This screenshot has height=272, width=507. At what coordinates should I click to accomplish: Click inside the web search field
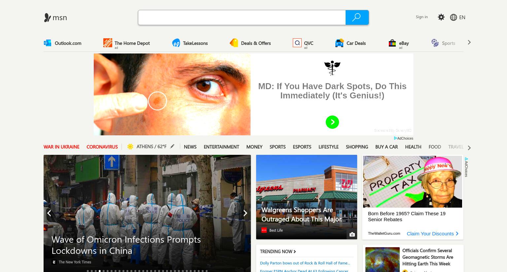tap(242, 17)
